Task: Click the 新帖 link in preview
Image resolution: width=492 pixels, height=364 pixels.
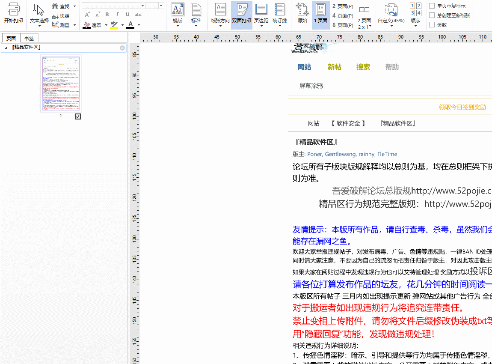Action: pyautogui.click(x=334, y=67)
